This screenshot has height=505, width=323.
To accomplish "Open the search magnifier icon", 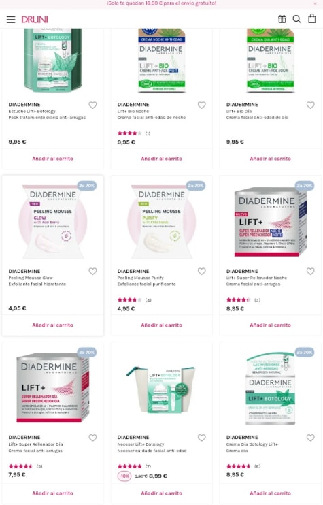I will click(x=296, y=19).
